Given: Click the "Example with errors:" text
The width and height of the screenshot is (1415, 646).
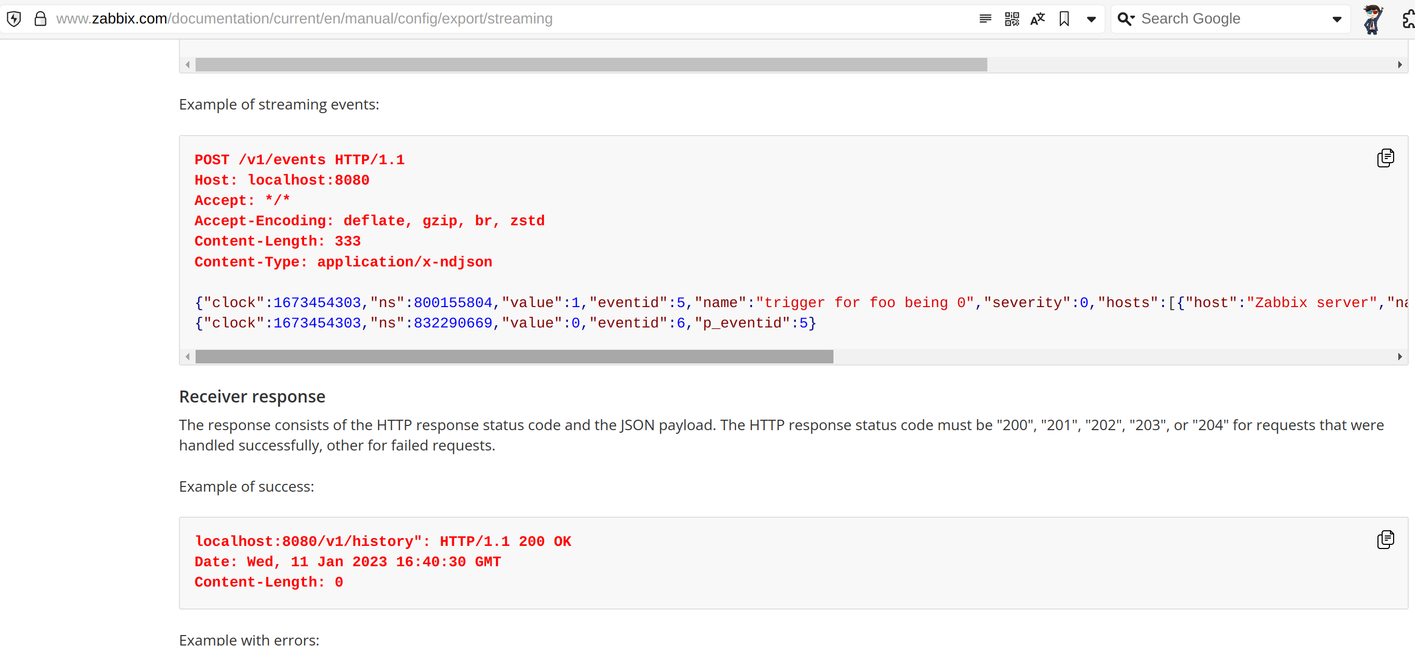Looking at the screenshot, I should click(x=249, y=639).
